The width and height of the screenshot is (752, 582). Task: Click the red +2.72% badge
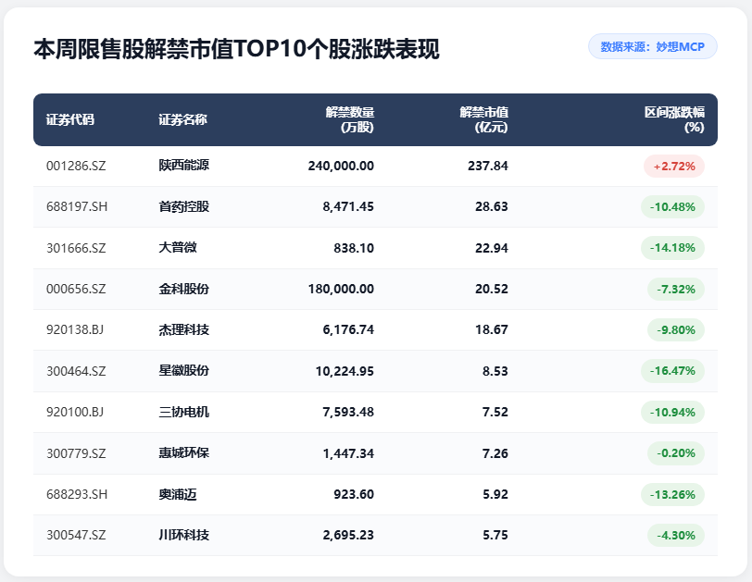(674, 167)
